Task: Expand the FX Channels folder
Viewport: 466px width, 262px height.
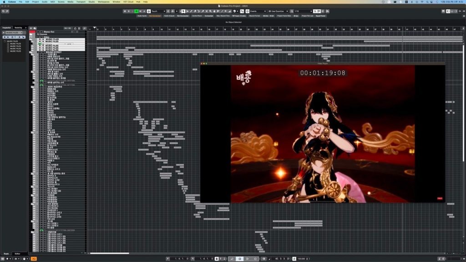Action: [x=31, y=34]
